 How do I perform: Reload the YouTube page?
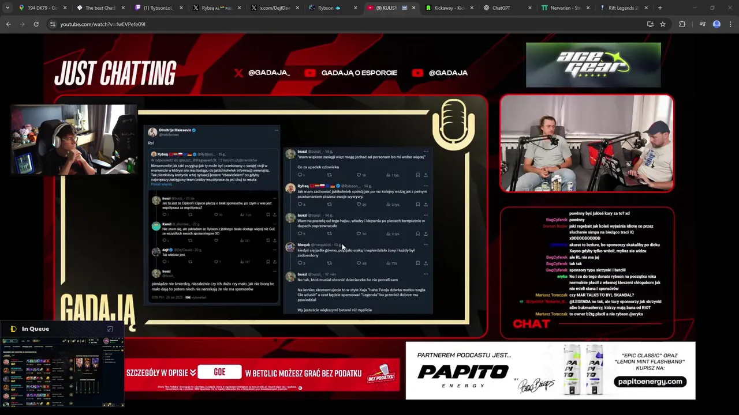click(x=36, y=24)
